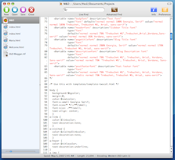Image resolution: width=175 pixels, height=160 pixels.
Task: Click the M&D project icon
Action: [x=6, y=20]
